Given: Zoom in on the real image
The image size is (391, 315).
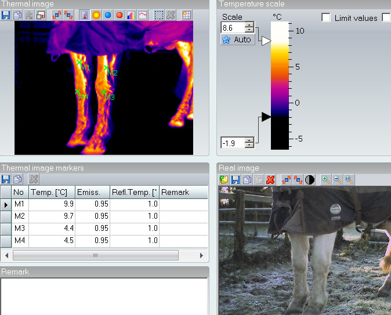Looking at the screenshot, I should (x=326, y=180).
